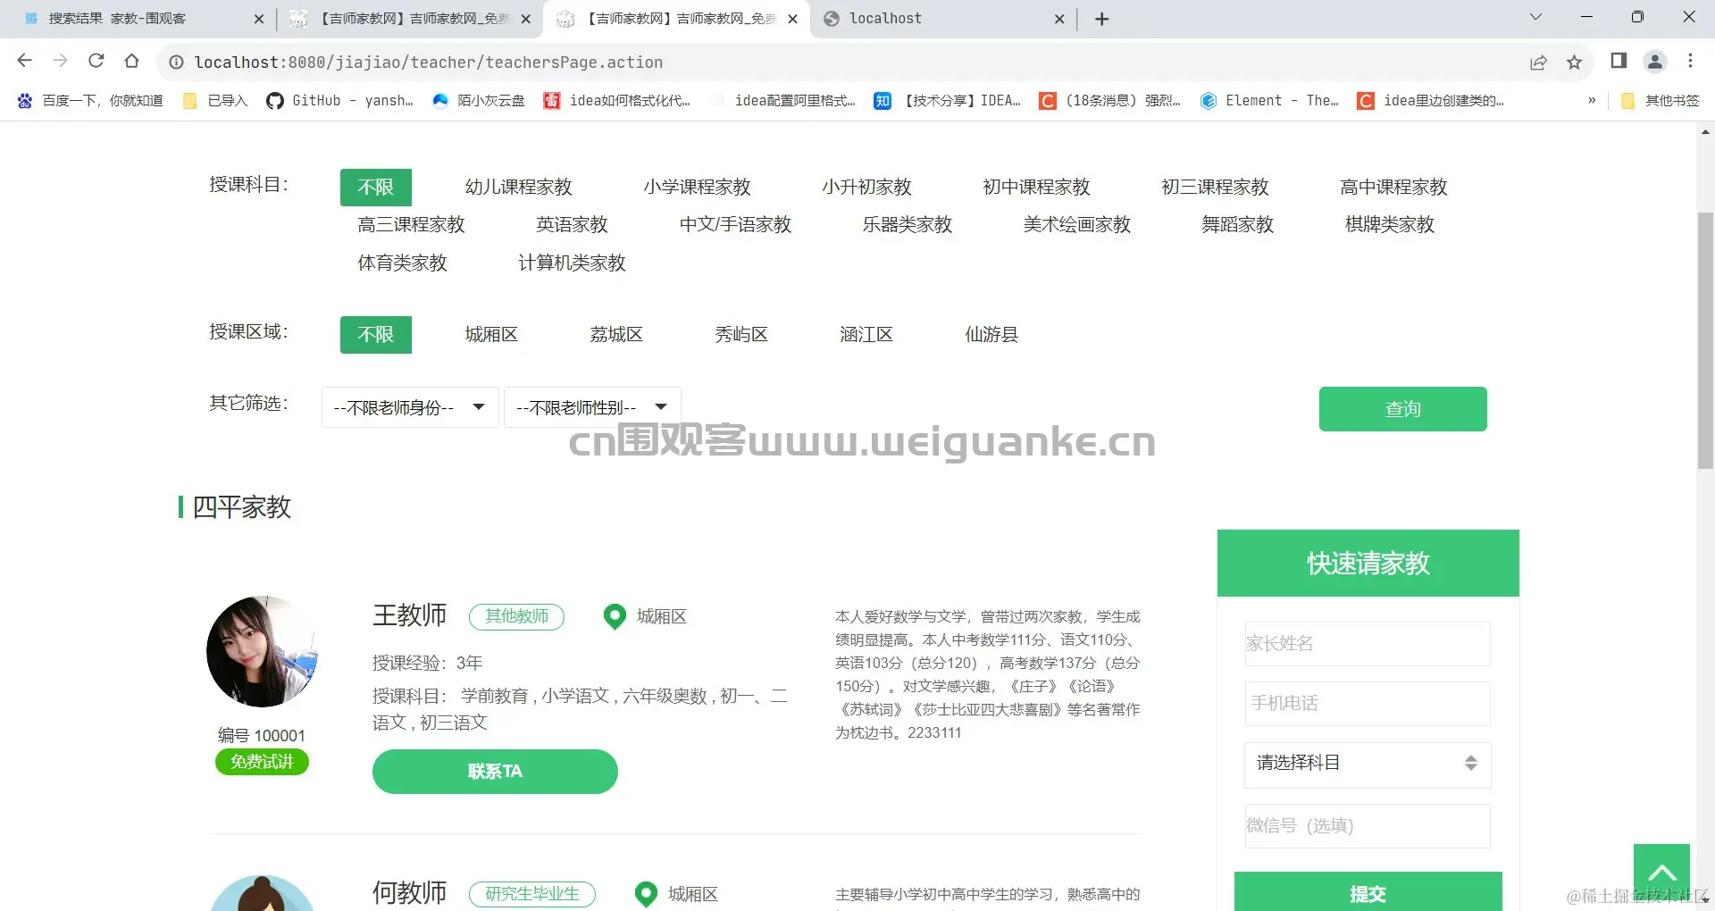The width and height of the screenshot is (1715, 911).
Task: Filter area by 涵江区
Action: coord(867,335)
